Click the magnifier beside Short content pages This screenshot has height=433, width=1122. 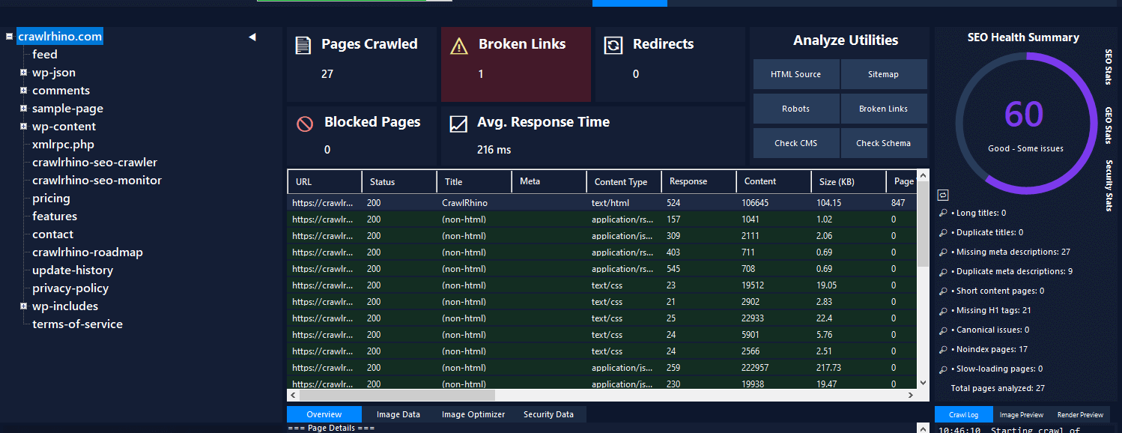click(943, 291)
